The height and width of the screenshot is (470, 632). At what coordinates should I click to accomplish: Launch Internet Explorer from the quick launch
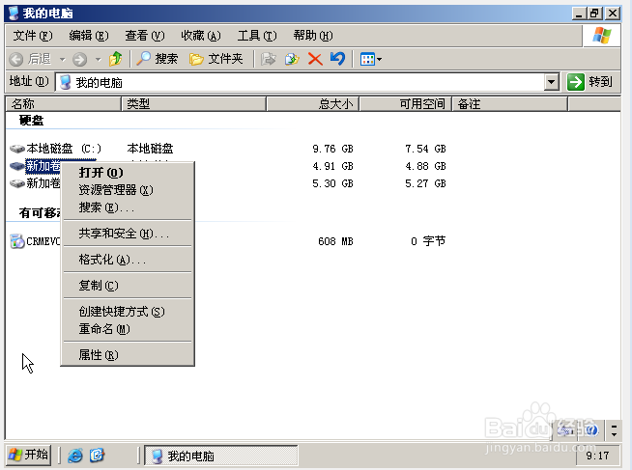[75, 456]
